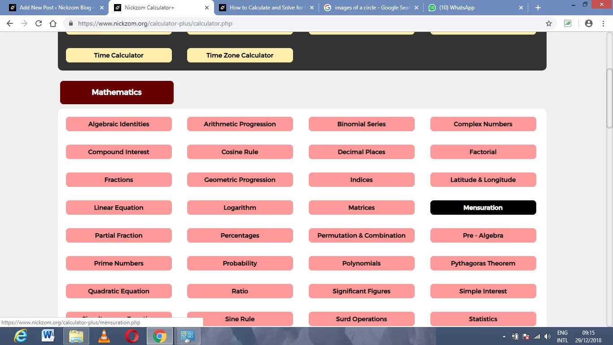Choose the Factorial calculator

[483, 152]
